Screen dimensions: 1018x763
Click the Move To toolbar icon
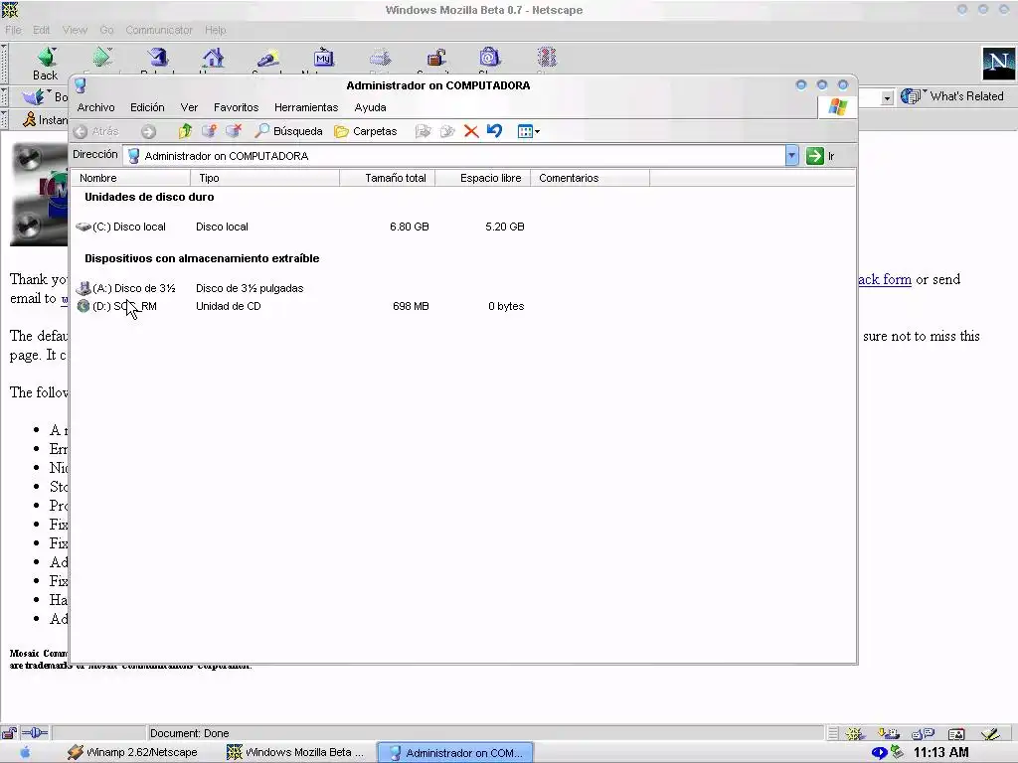tap(423, 132)
